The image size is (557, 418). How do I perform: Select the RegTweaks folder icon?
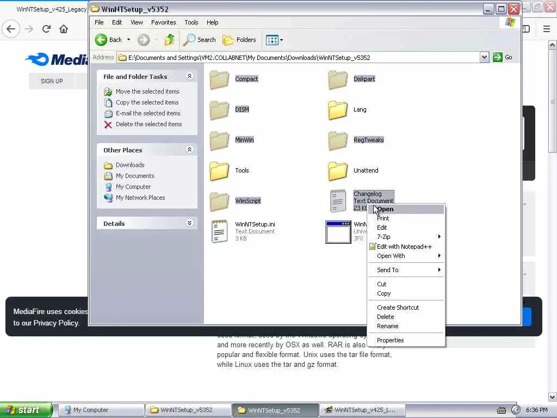click(337, 140)
